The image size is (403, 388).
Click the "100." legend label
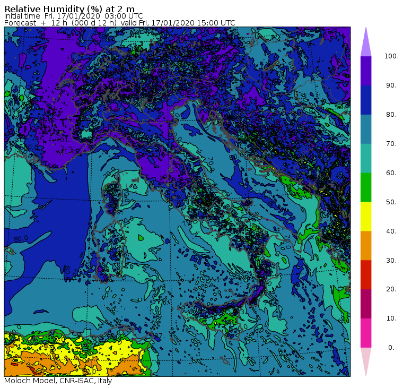click(x=391, y=56)
